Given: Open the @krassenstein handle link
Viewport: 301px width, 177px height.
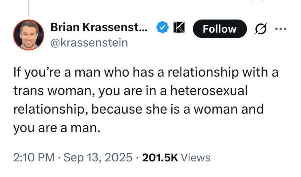Looking at the screenshot, I should point(89,43).
